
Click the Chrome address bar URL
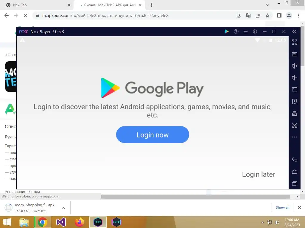105,15
